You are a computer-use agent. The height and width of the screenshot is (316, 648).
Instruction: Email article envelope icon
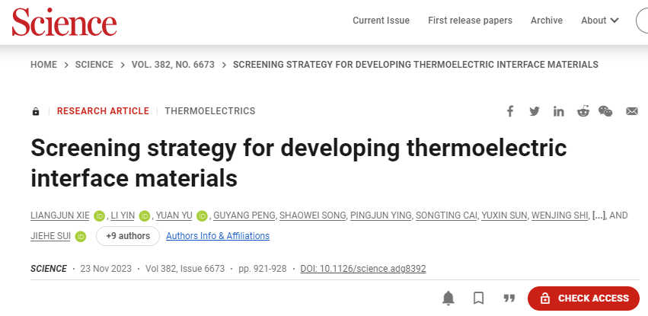pyautogui.click(x=632, y=111)
